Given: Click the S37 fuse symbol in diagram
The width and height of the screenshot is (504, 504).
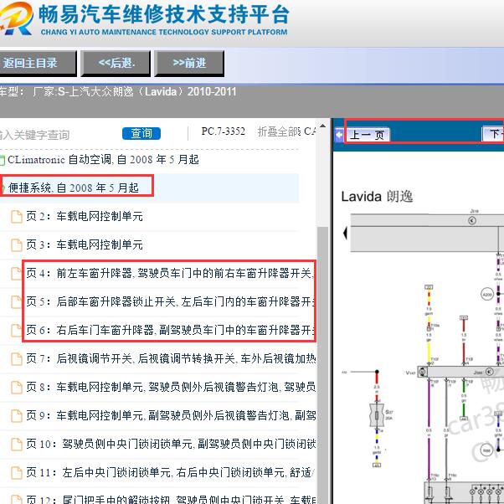Looking at the screenshot, I should (x=377, y=415).
